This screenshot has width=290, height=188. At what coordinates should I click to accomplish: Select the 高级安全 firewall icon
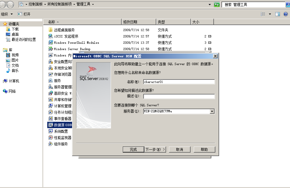(50, 93)
